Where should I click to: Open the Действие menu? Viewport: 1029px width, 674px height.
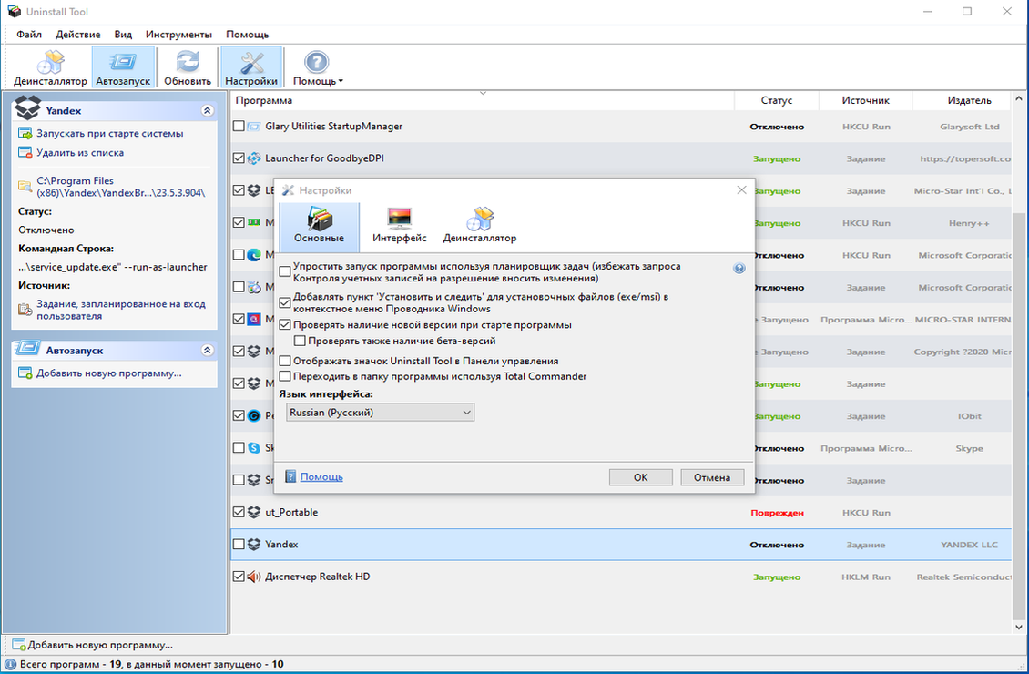coord(78,34)
